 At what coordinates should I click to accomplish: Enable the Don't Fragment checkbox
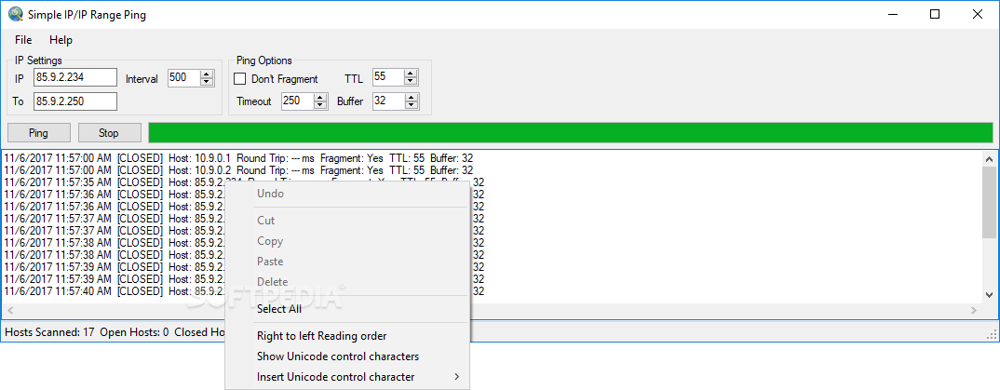240,79
